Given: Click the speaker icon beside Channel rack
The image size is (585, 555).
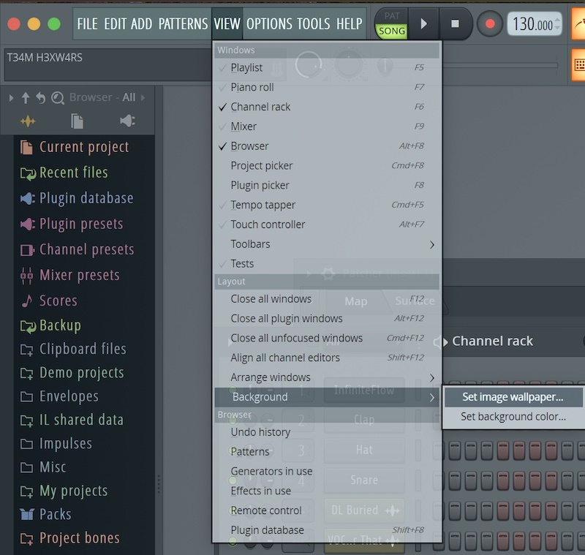Looking at the screenshot, I should pyautogui.click(x=439, y=341).
